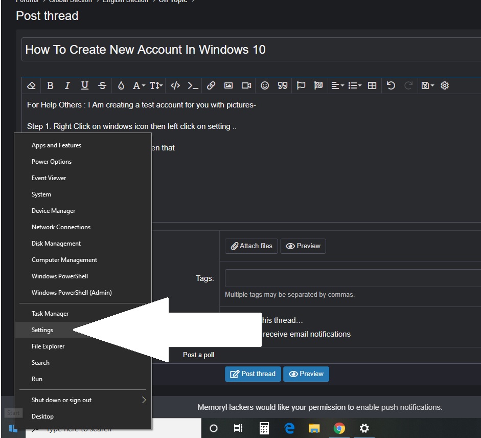Viewport: 481px width, 438px height.
Task: Open Cortana circle icon on taskbar
Action: [x=214, y=428]
